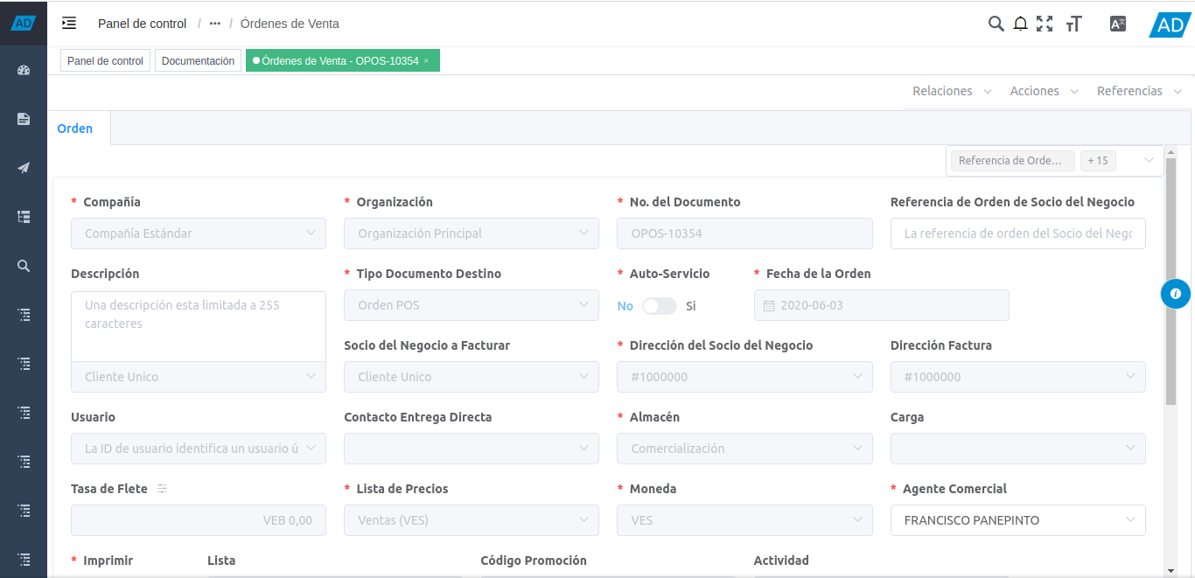Enter fullscreen using the expand icon
Viewport: 1195px width, 578px height.
(1045, 24)
